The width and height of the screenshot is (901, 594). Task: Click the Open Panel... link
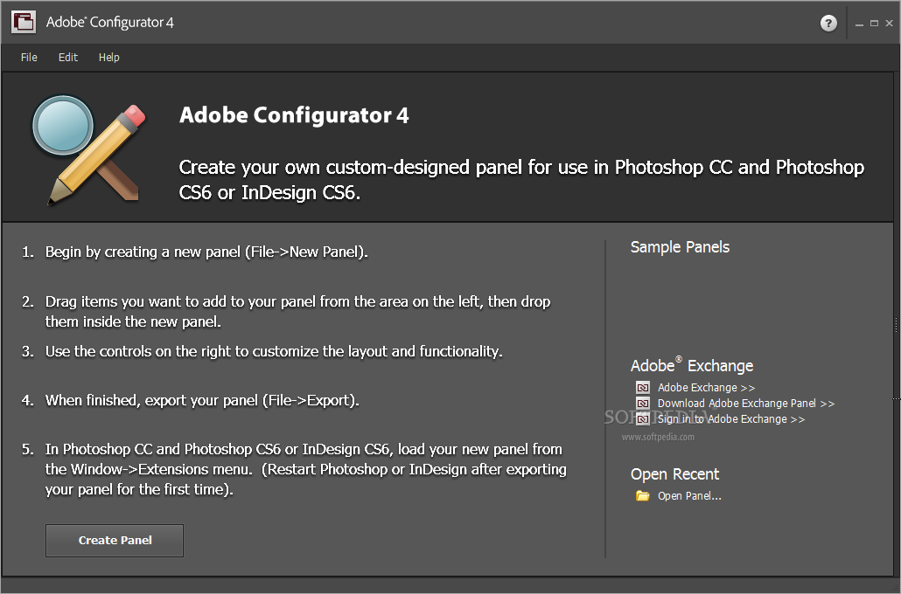(x=689, y=496)
